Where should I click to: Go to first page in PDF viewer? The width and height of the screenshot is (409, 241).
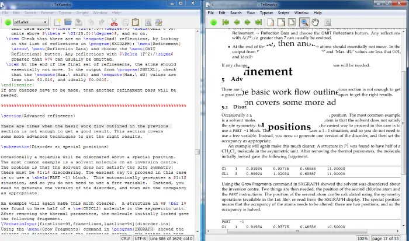click(226, 22)
